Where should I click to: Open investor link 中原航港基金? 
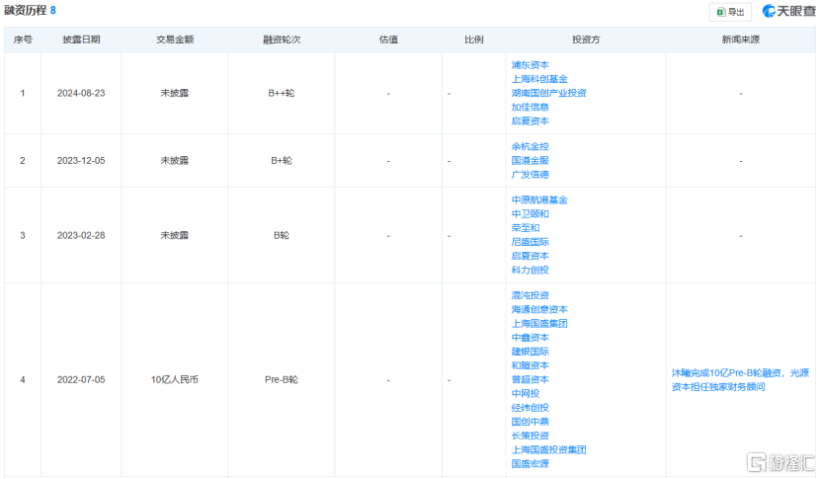tap(539, 200)
